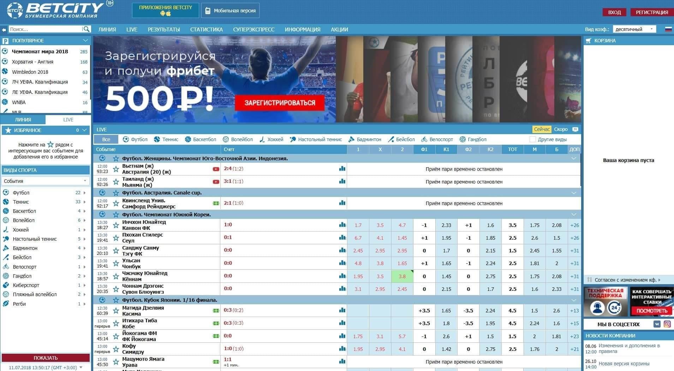Viewport: 674px width, 371px height.
Task: Open Хорватия - Англия popular link
Action: [x=32, y=62]
